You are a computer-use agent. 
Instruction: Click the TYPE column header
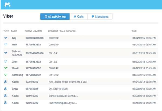coord(6,31)
